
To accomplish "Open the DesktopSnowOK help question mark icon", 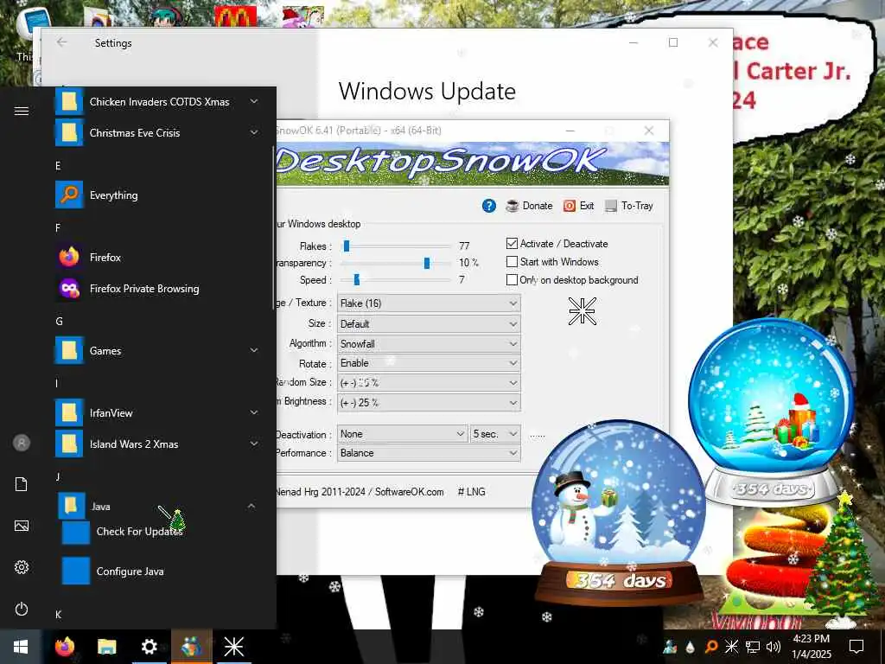I will click(x=489, y=206).
